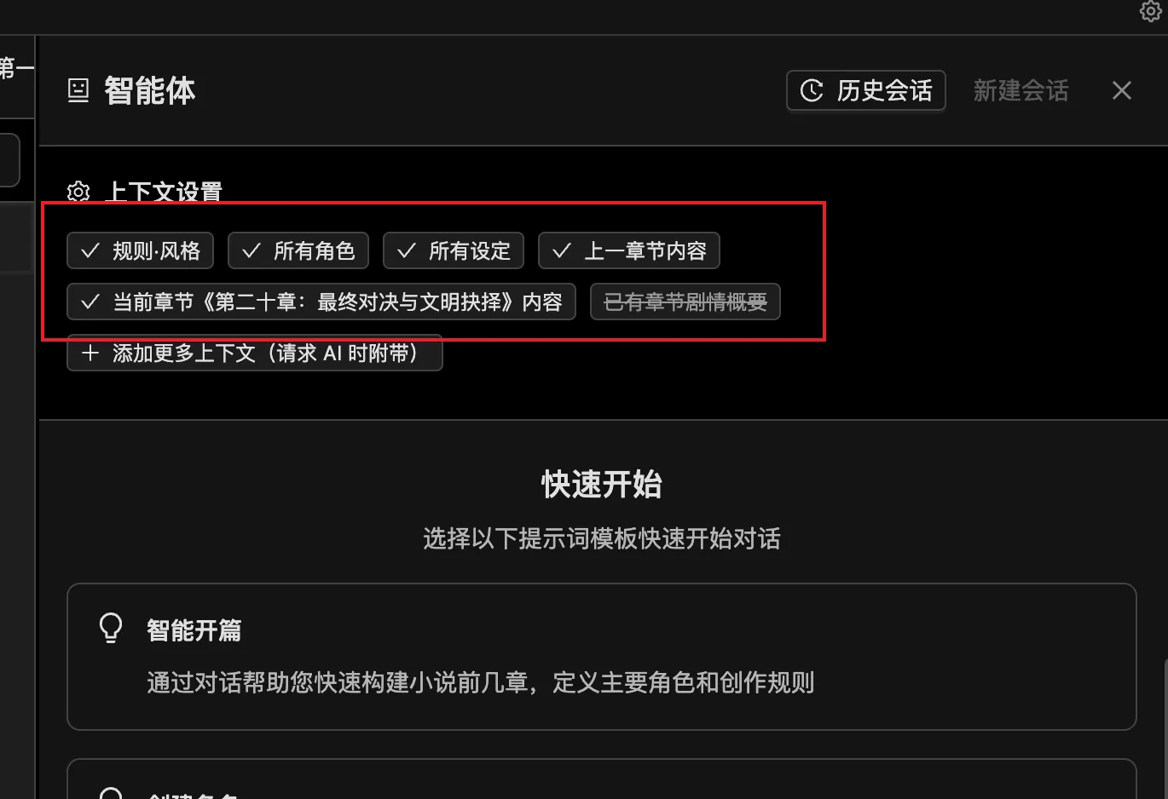Viewport: 1168px width, 799px height.
Task: Toggle the 所有设定 context chip
Action: click(x=454, y=250)
